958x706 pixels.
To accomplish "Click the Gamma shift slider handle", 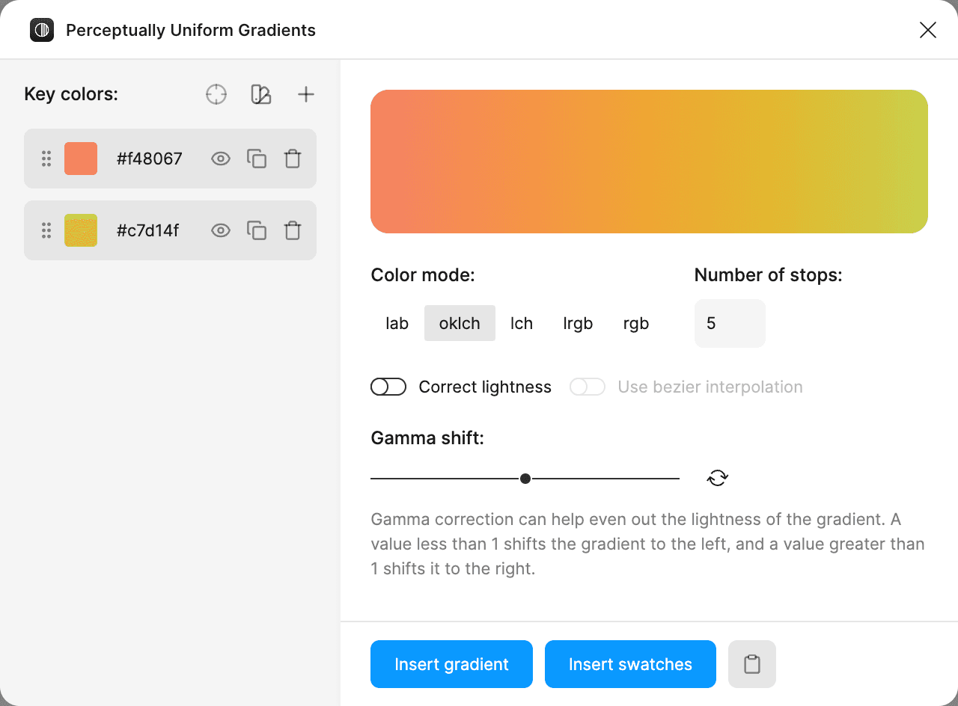I will click(525, 479).
